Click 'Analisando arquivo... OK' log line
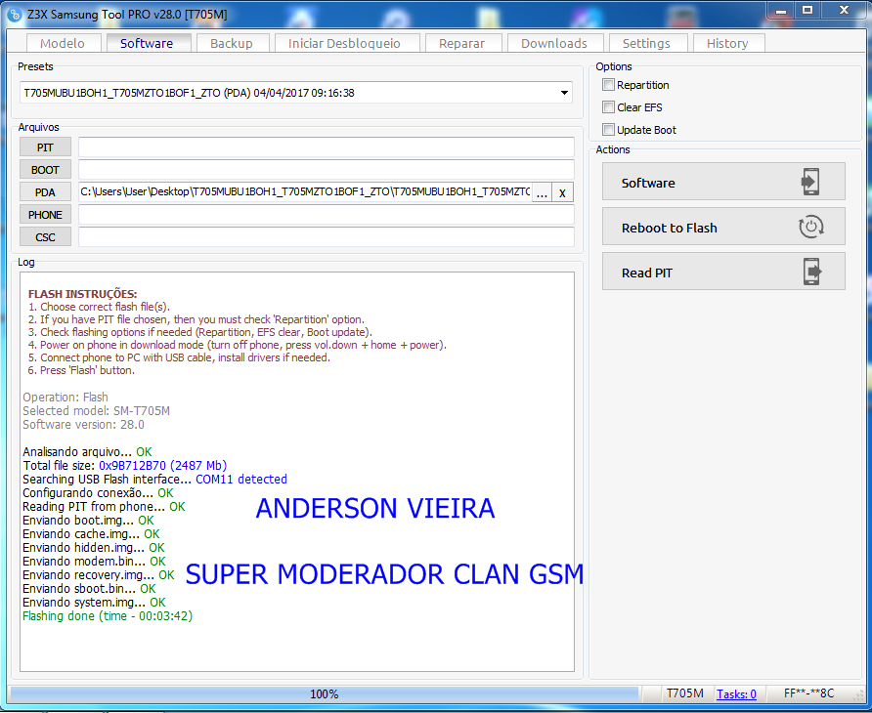872x713 pixels. click(x=87, y=452)
